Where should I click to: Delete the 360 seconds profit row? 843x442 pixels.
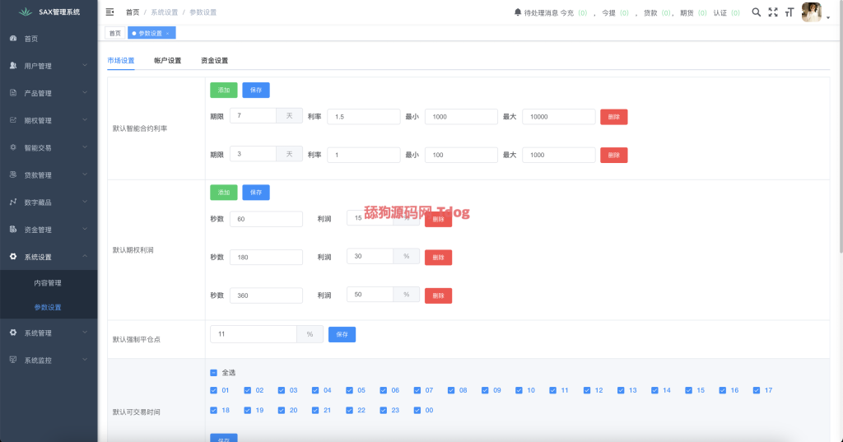(x=438, y=295)
